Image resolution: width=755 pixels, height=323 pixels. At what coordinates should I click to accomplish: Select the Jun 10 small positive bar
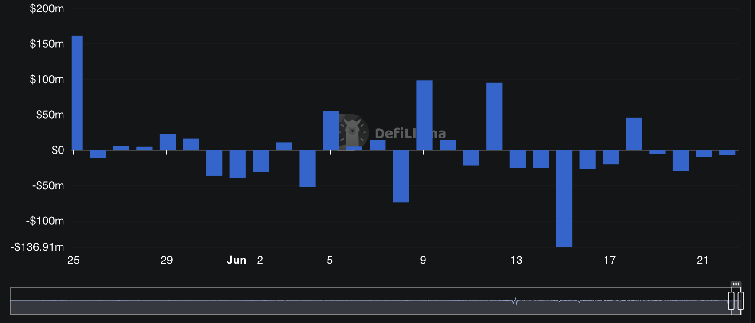[x=448, y=146]
